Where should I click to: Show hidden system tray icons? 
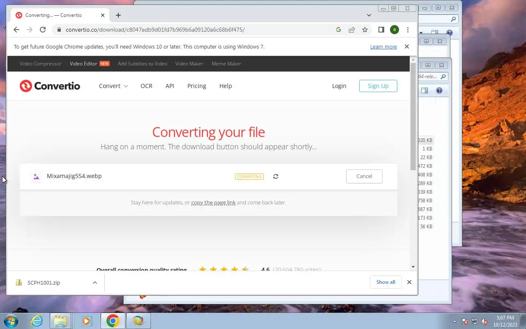coord(454,321)
